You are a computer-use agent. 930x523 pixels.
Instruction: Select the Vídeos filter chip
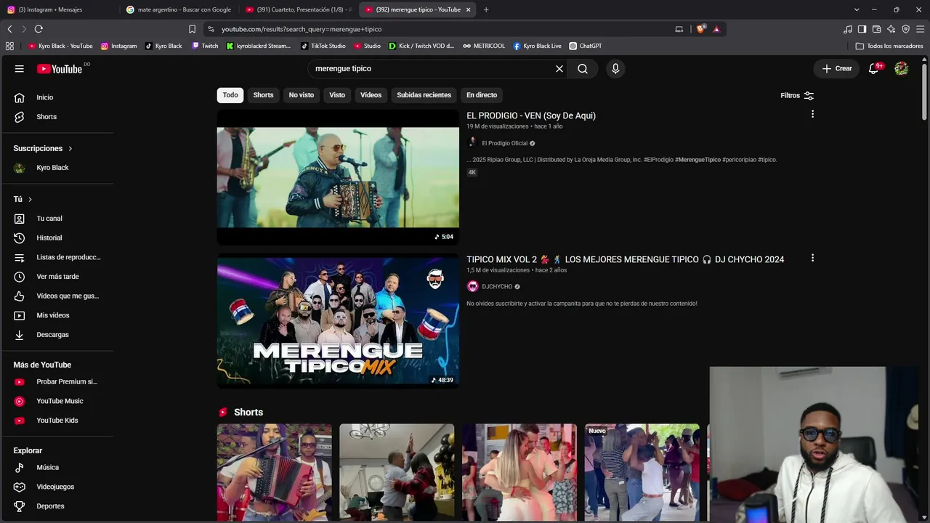(371, 95)
